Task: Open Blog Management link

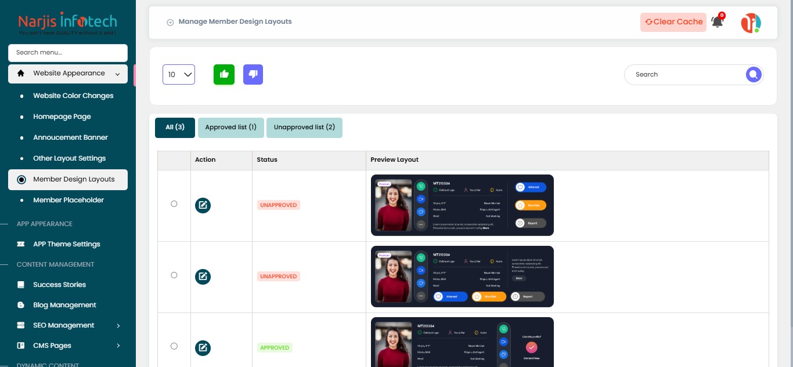Action: pyautogui.click(x=64, y=305)
